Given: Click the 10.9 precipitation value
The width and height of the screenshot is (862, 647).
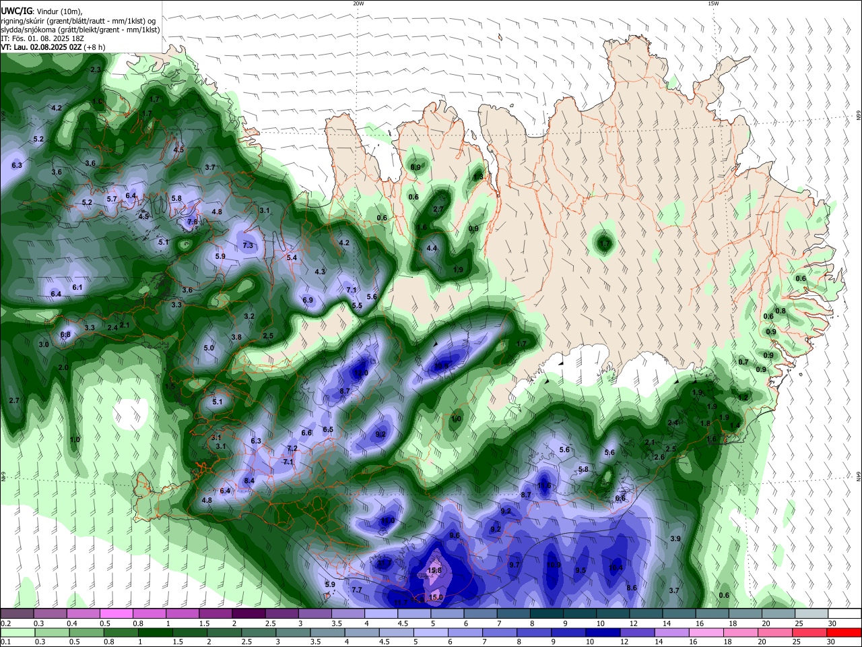Looking at the screenshot, I should pos(554,565).
